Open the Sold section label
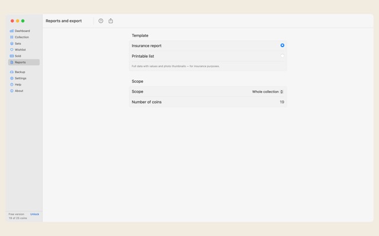The width and height of the screenshot is (379, 236). 18,56
